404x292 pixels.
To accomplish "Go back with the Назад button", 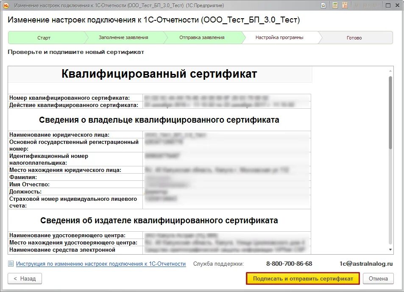I will tap(25, 278).
